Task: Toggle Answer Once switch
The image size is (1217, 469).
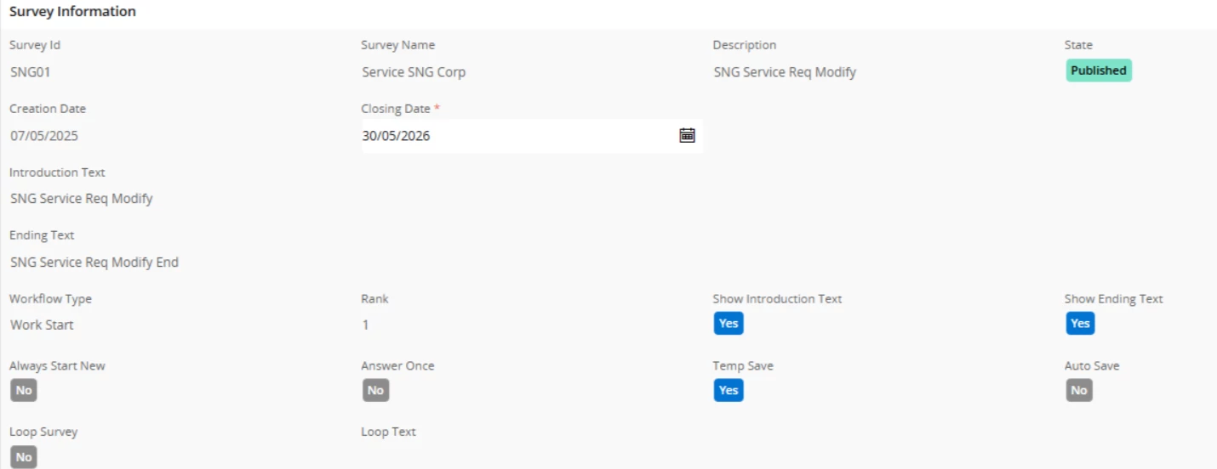Action: pos(375,390)
